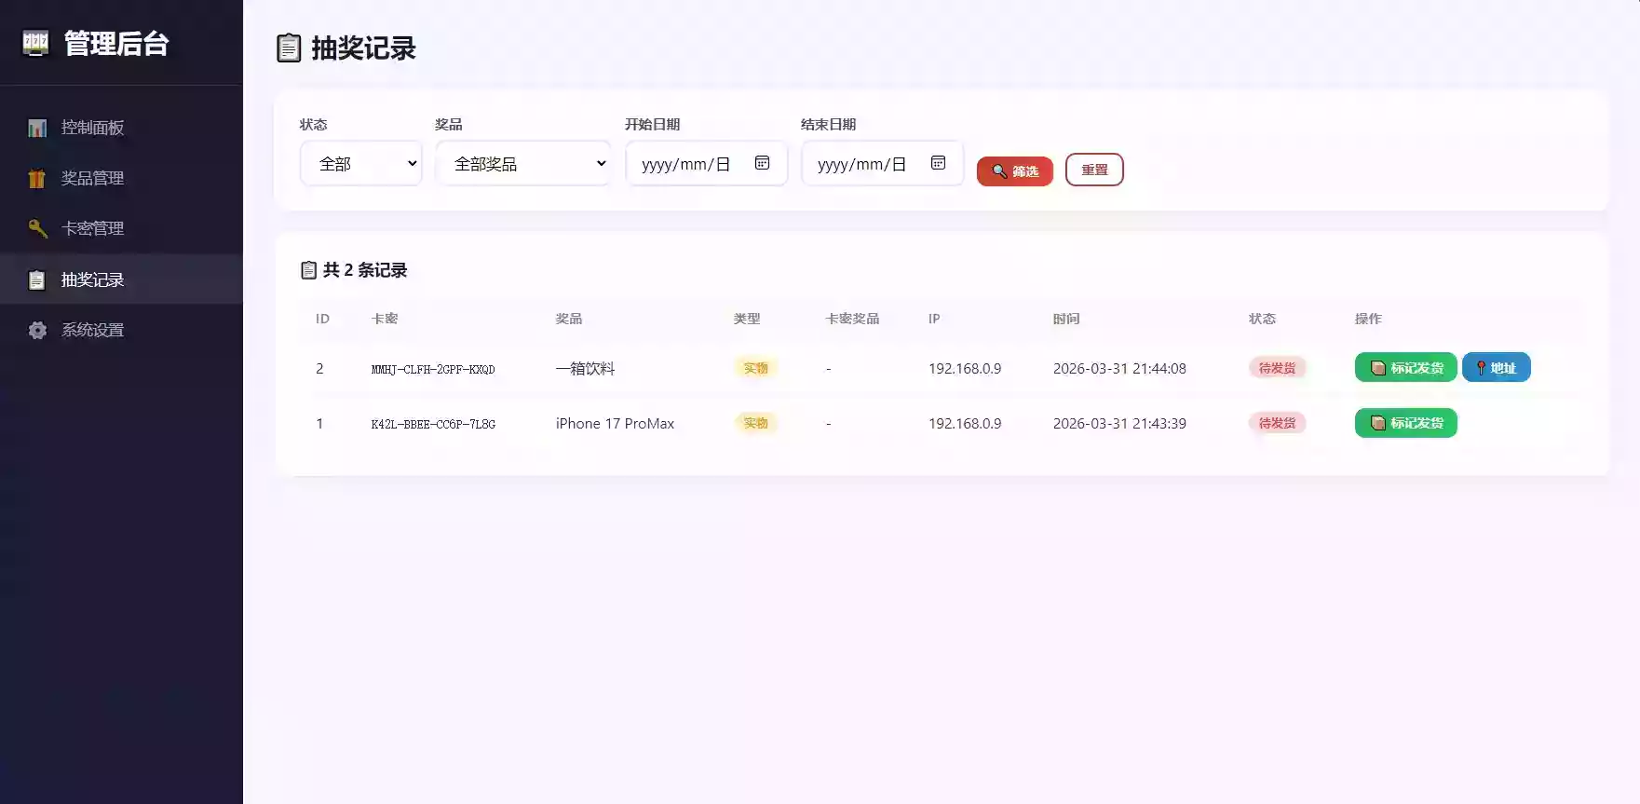Screen dimensions: 1640x804
Task: Click the 共 2 条记录 record count heading
Action: pos(365,270)
